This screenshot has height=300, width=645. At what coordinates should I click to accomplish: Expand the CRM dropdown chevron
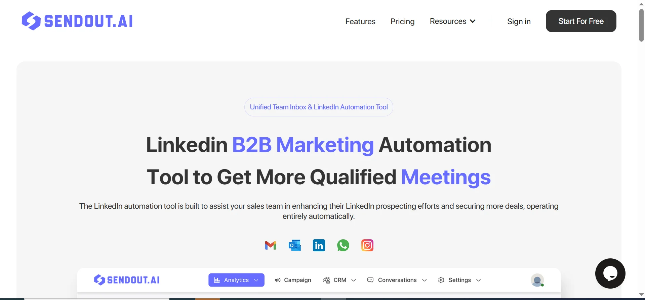pos(354,280)
